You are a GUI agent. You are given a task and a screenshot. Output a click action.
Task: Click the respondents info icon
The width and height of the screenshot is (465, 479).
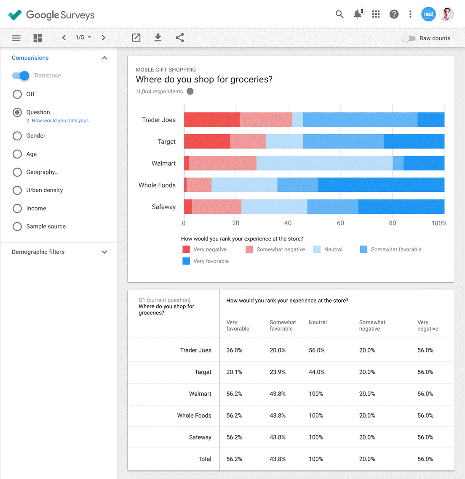click(190, 91)
